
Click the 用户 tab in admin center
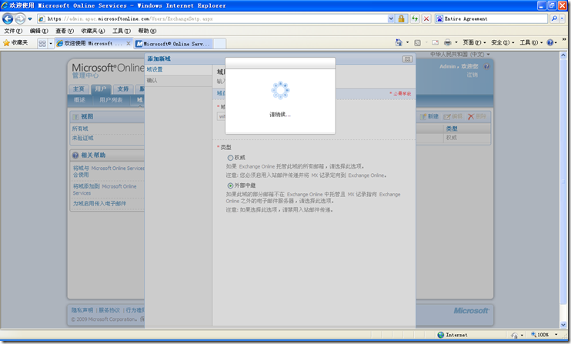pyautogui.click(x=101, y=89)
